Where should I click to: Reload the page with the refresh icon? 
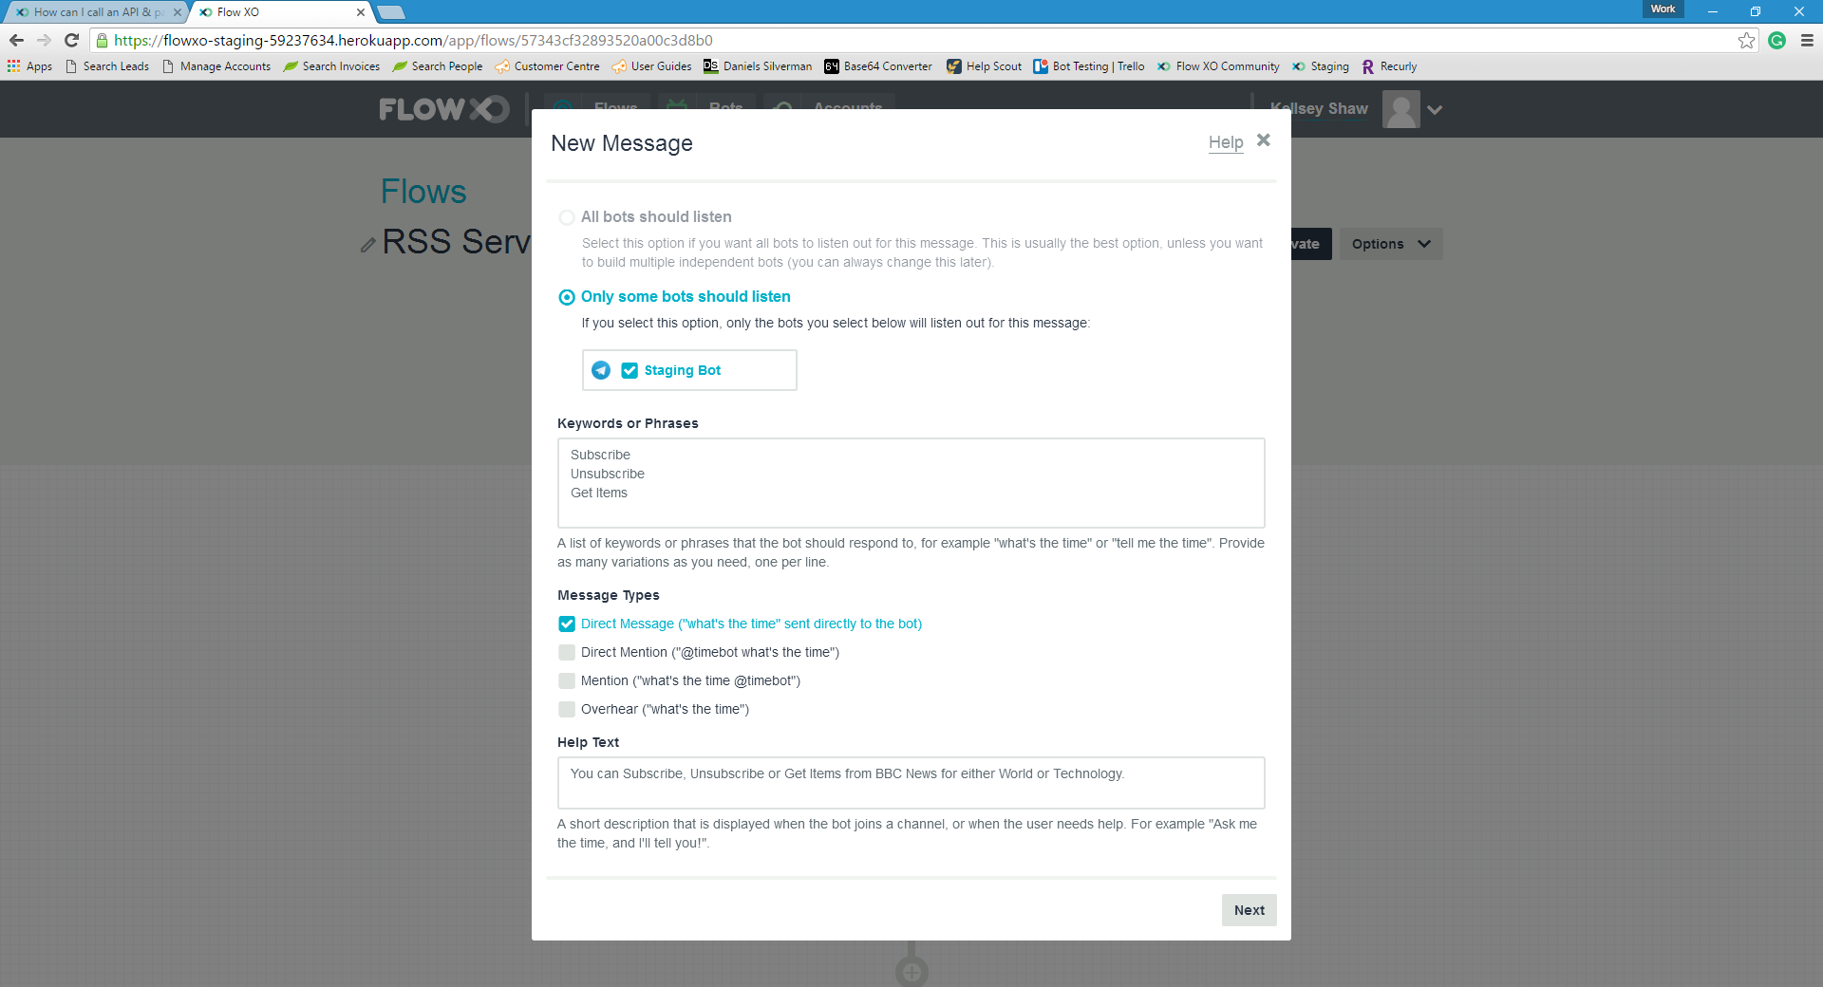[x=71, y=40]
